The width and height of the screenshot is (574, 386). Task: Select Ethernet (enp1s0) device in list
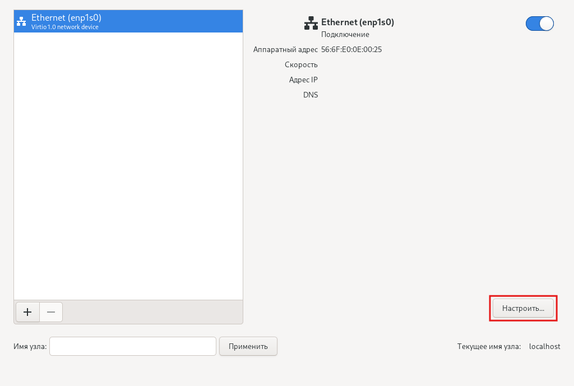tap(128, 22)
